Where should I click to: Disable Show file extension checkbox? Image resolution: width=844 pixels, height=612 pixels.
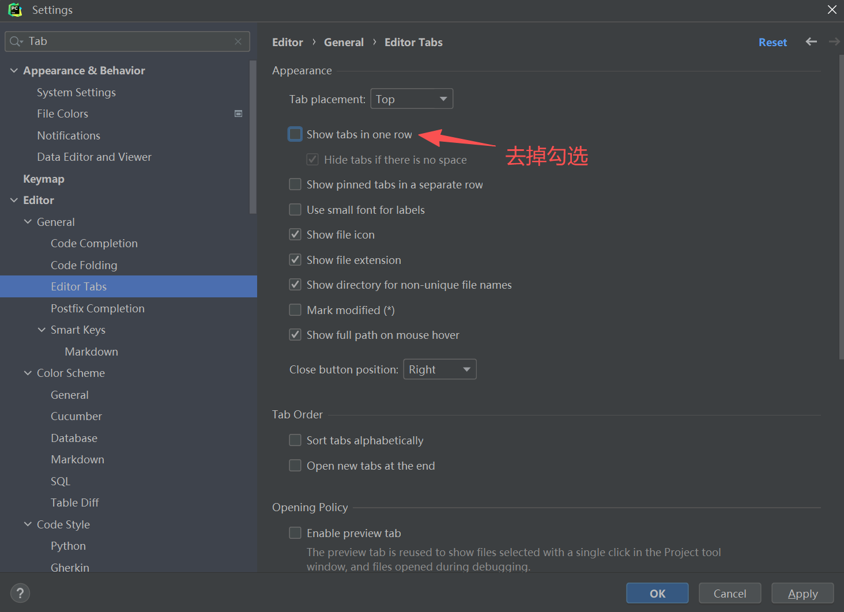(x=295, y=260)
